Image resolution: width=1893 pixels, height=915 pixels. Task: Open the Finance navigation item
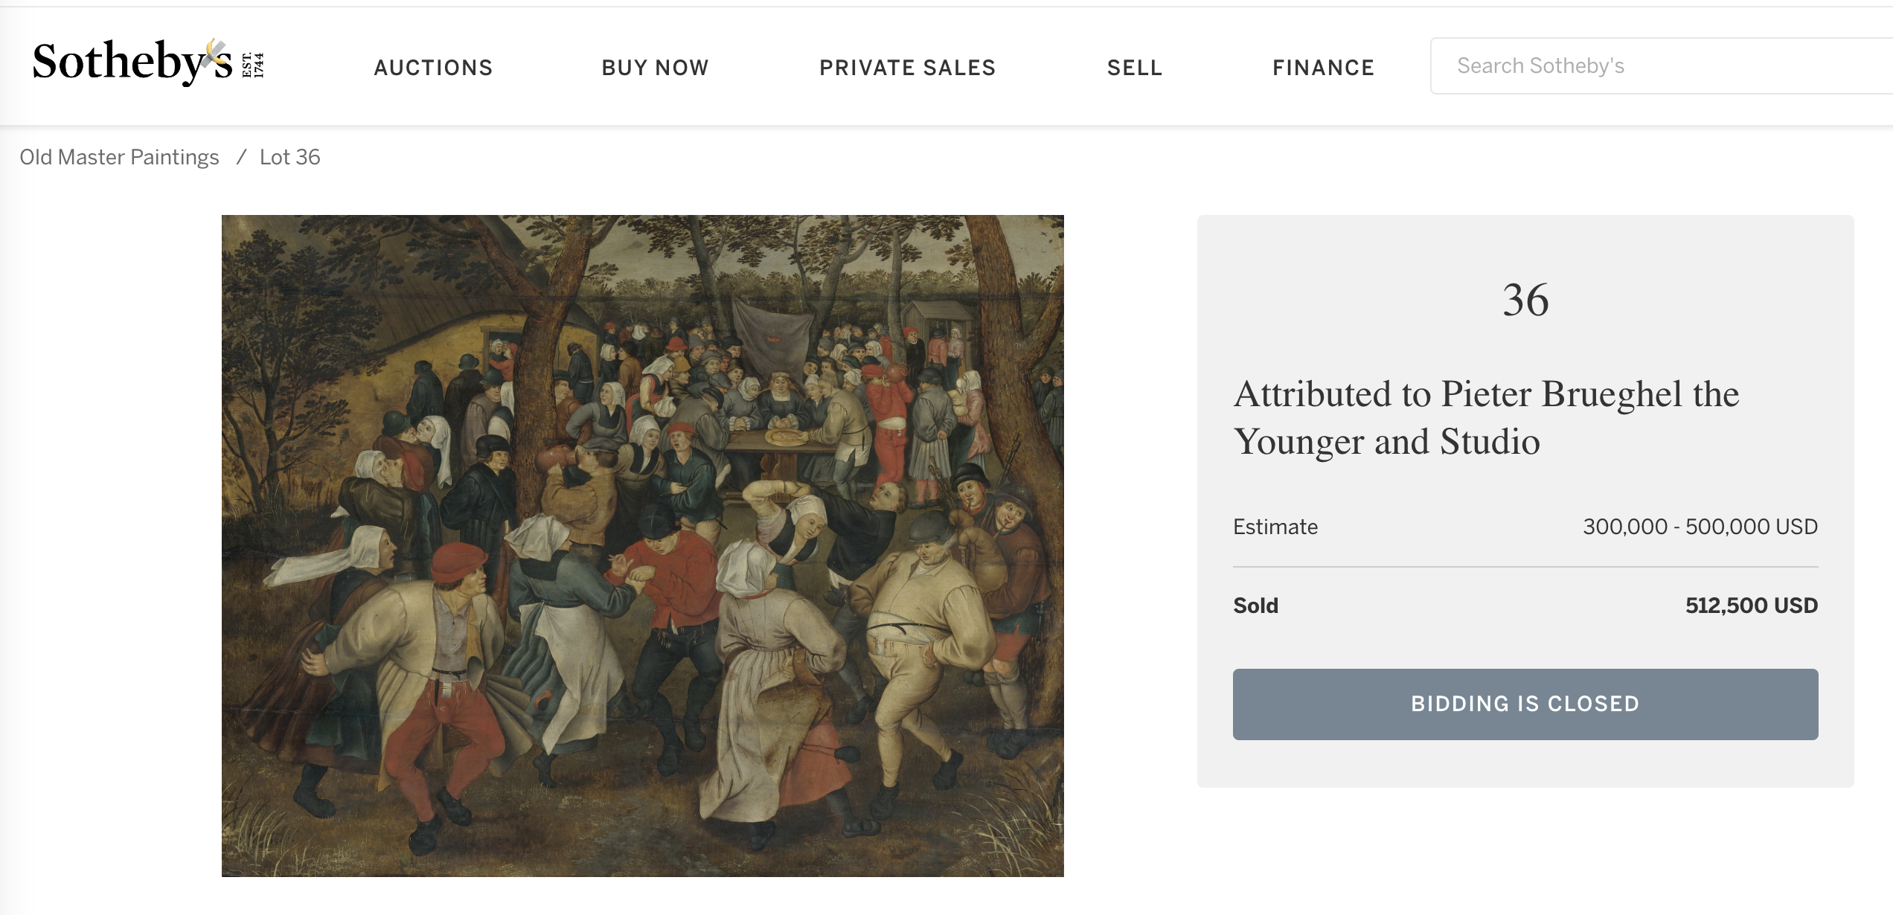(1323, 68)
